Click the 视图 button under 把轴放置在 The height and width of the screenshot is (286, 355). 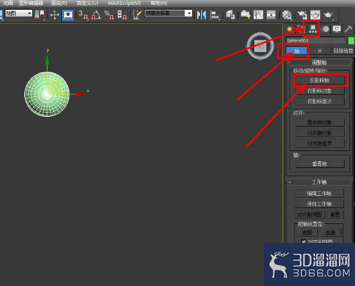(307, 232)
